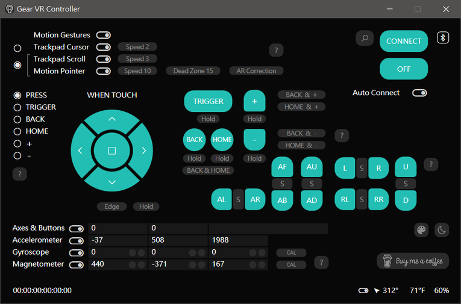Image resolution: width=461 pixels, height=304 pixels.
Task: Click the elapsed time 00:00:00:00:00:00
Action: point(42,291)
